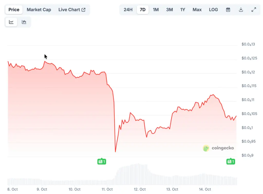The width and height of the screenshot is (263, 194).
Task: Switch to the Price tab
Action: 14,10
